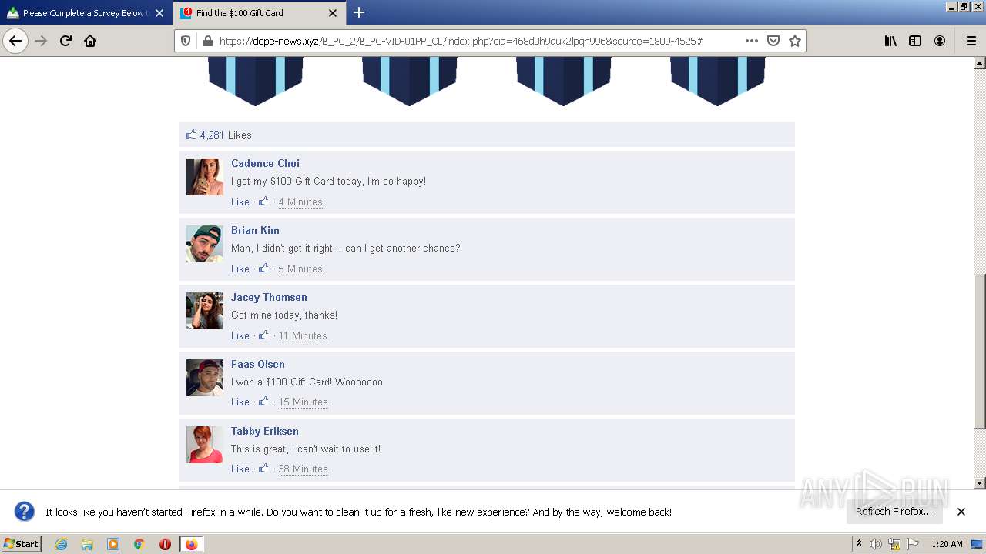Click the URL address bar field
Screen dimensions: 986x554
(x=478, y=41)
